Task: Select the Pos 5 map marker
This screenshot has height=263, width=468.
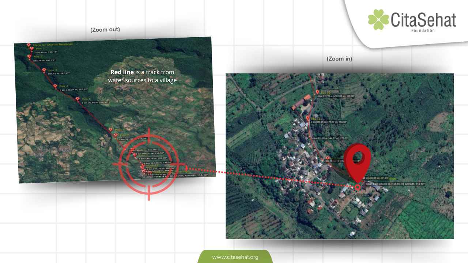Action: pos(78,99)
